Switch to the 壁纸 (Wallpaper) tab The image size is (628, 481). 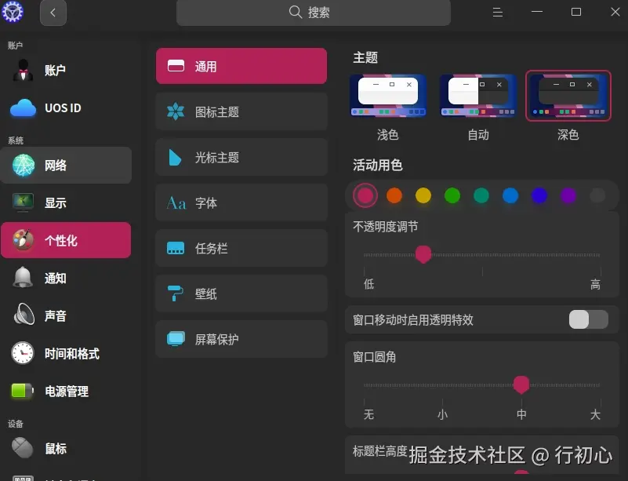click(x=241, y=293)
